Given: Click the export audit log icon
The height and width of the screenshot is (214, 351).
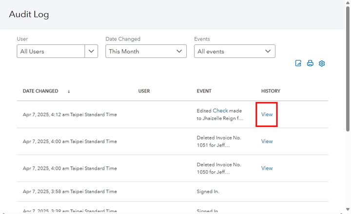Looking at the screenshot, I should tap(298, 64).
